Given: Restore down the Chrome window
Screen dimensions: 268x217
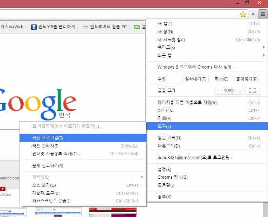Looking at the screenshot, I should point(247,3).
